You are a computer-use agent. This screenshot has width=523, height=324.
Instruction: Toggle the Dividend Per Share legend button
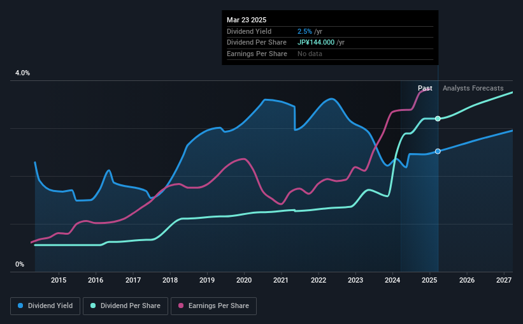coord(125,306)
